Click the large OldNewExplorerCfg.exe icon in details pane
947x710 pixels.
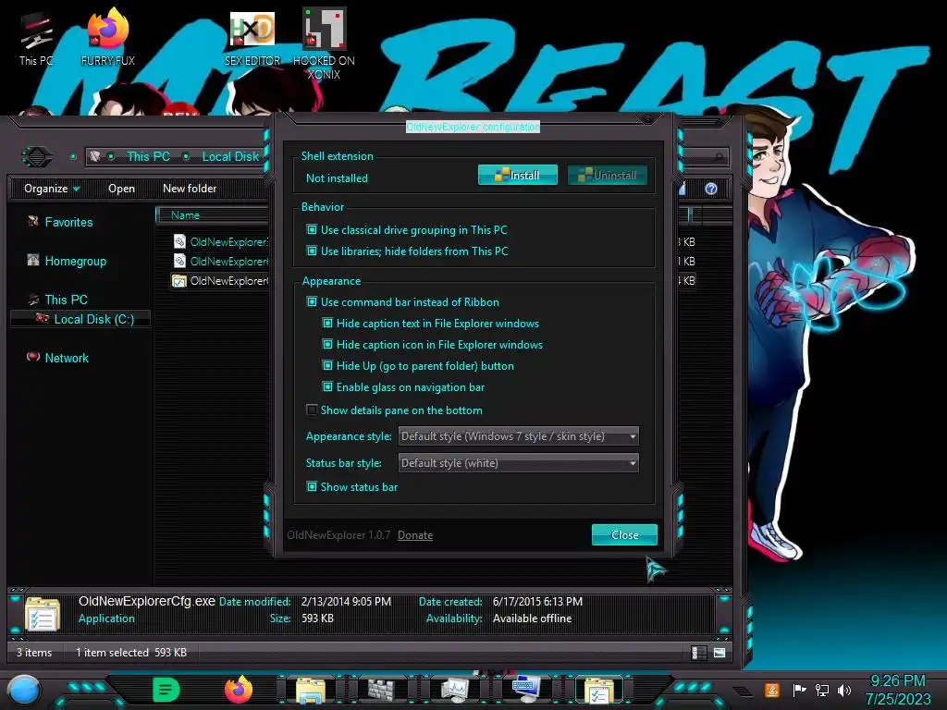point(43,614)
